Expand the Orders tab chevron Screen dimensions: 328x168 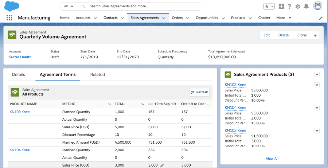tap(188, 18)
